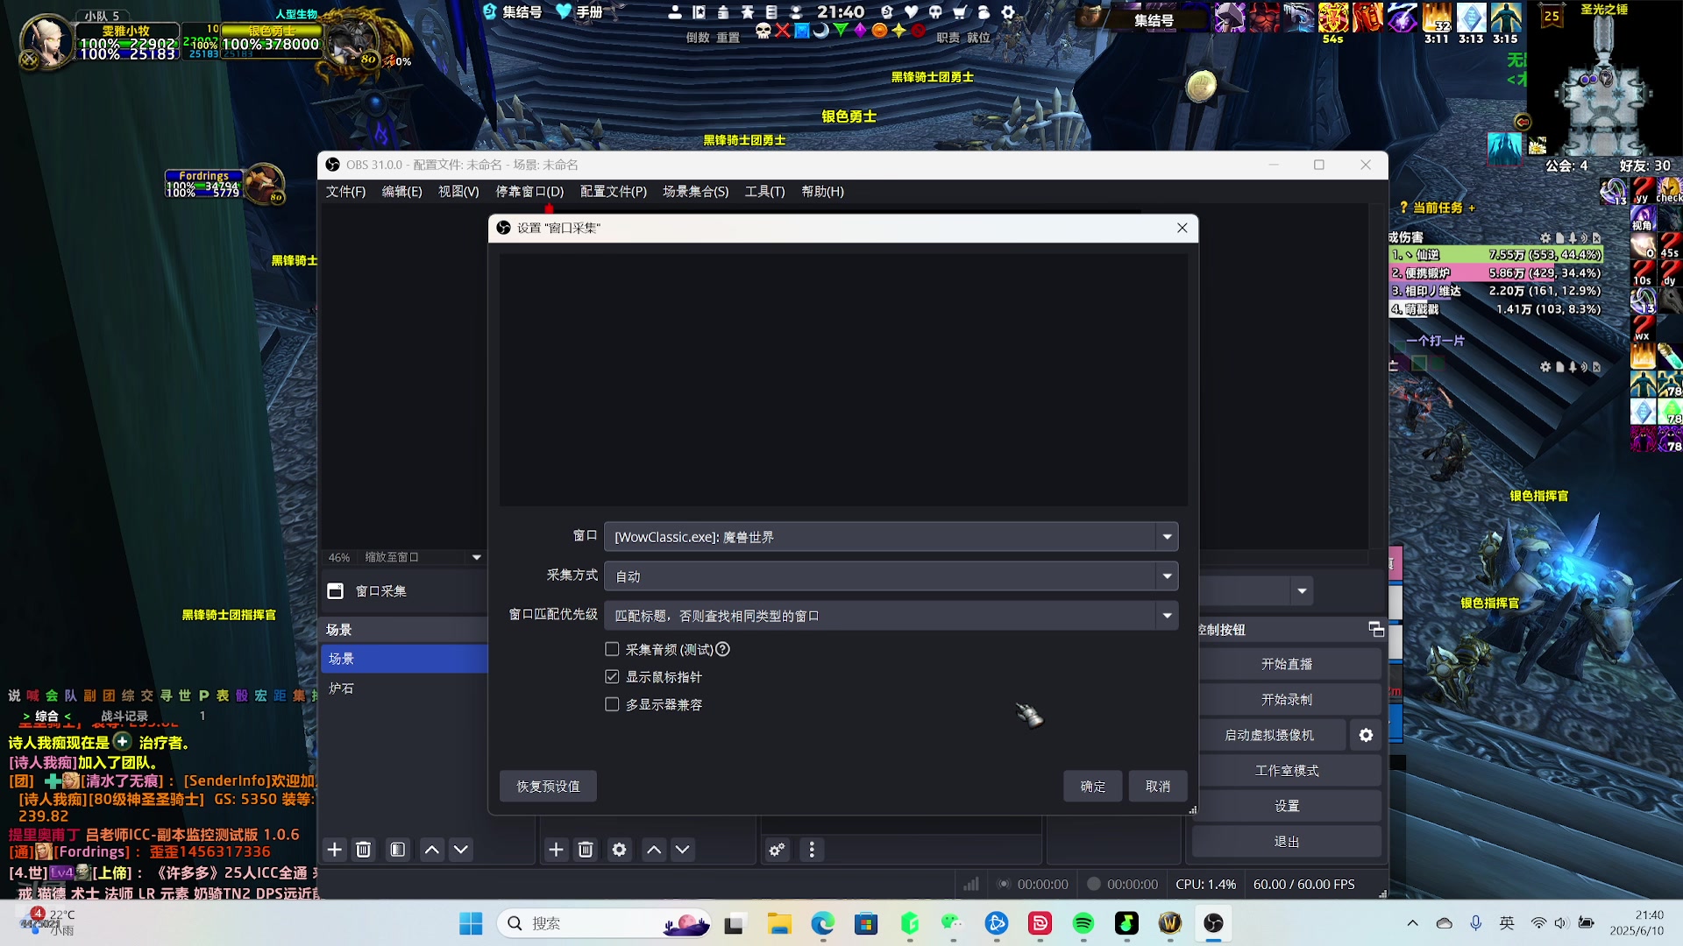Close the 设置 "窗口采集" properties dialog
The width and height of the screenshot is (1683, 946).
(x=1182, y=228)
